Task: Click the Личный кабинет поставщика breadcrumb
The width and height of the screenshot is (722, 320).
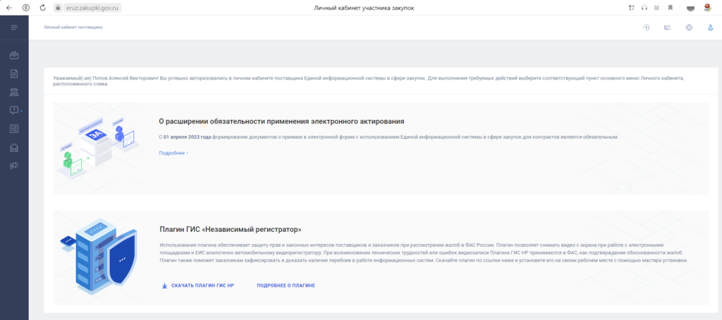Action: point(73,27)
